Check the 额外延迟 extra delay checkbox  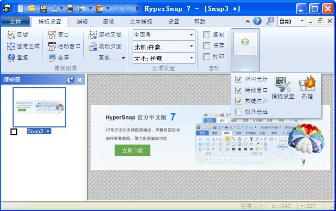(x=239, y=112)
